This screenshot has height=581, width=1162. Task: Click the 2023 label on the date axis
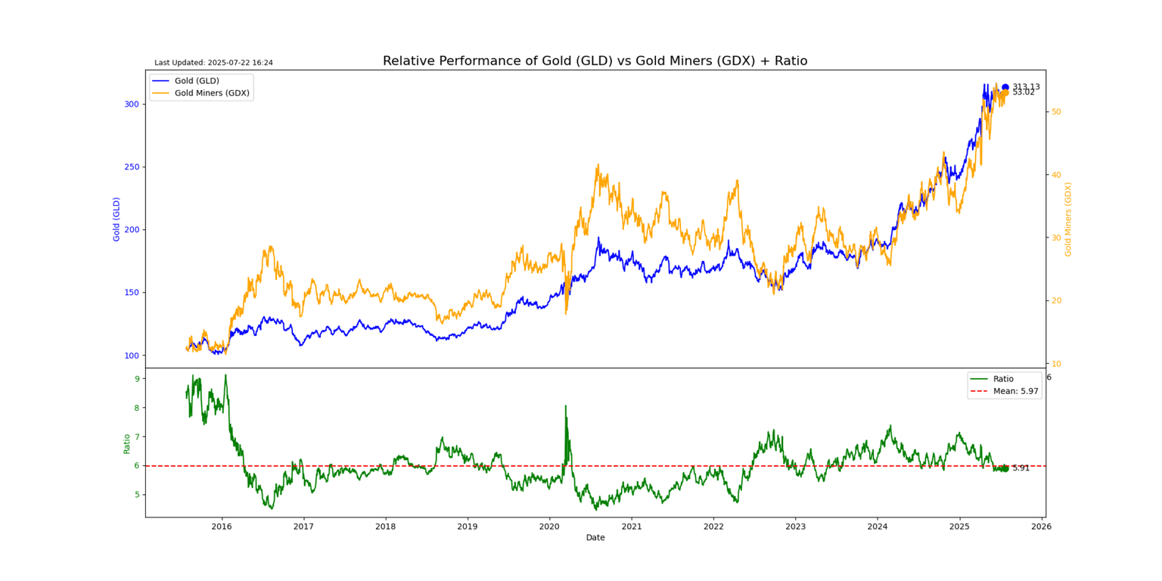(x=795, y=527)
